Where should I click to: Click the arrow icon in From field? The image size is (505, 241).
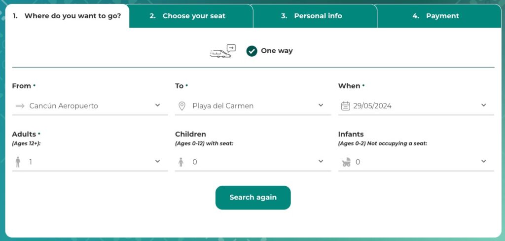(x=20, y=106)
